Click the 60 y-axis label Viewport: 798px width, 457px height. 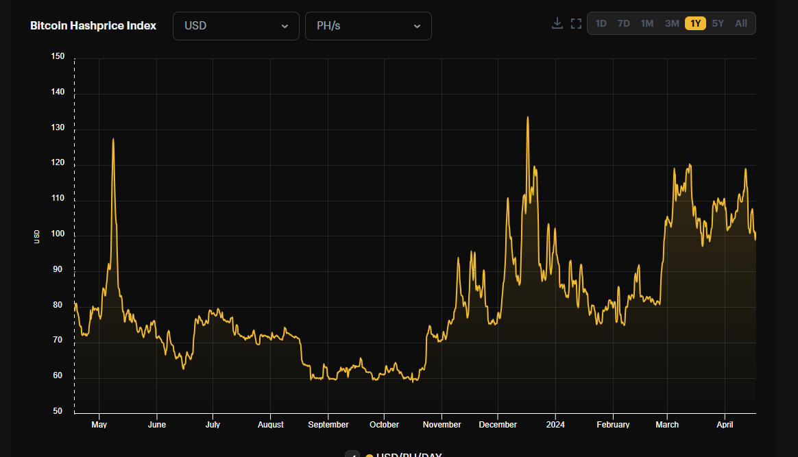pyautogui.click(x=58, y=375)
